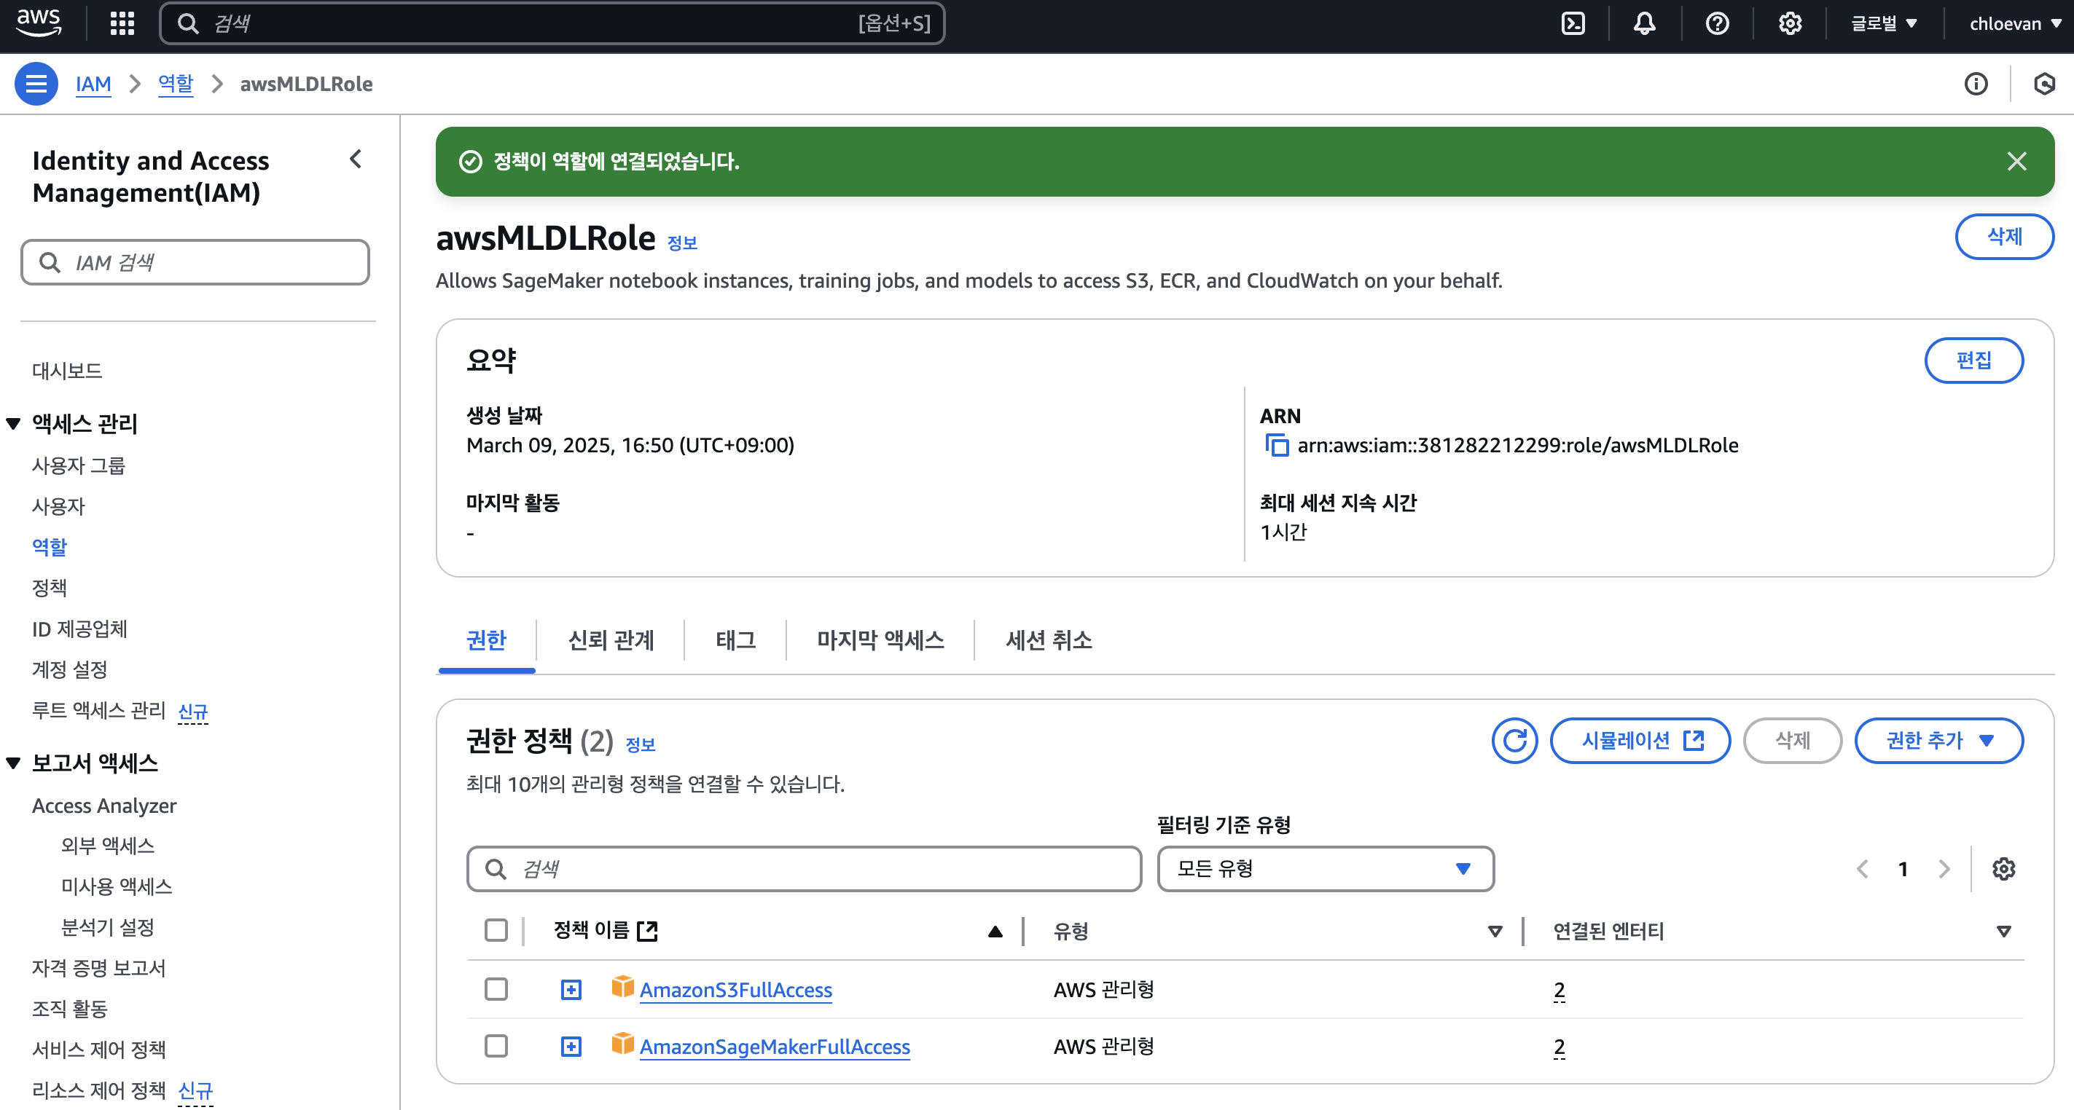Viewport: 2074px width, 1110px height.
Task: Focus the IAM 검색 sidebar field
Action: pos(195,262)
